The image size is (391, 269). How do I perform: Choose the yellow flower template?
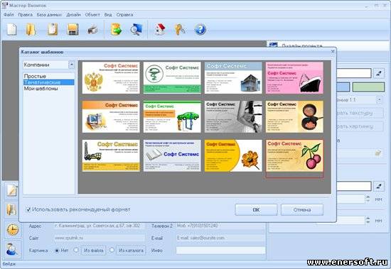[233, 155]
